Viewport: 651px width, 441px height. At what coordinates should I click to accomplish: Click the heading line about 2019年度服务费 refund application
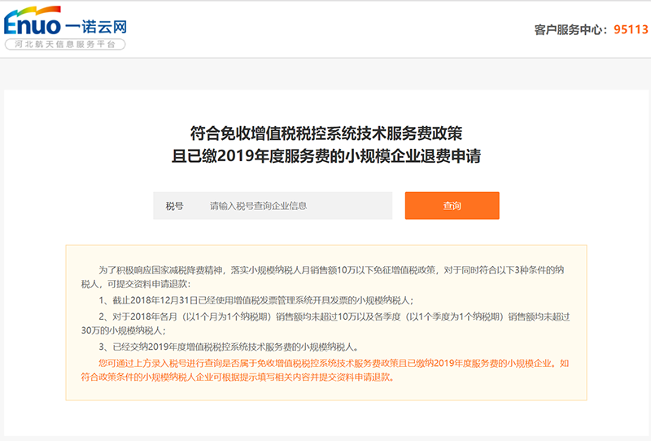tap(325, 155)
